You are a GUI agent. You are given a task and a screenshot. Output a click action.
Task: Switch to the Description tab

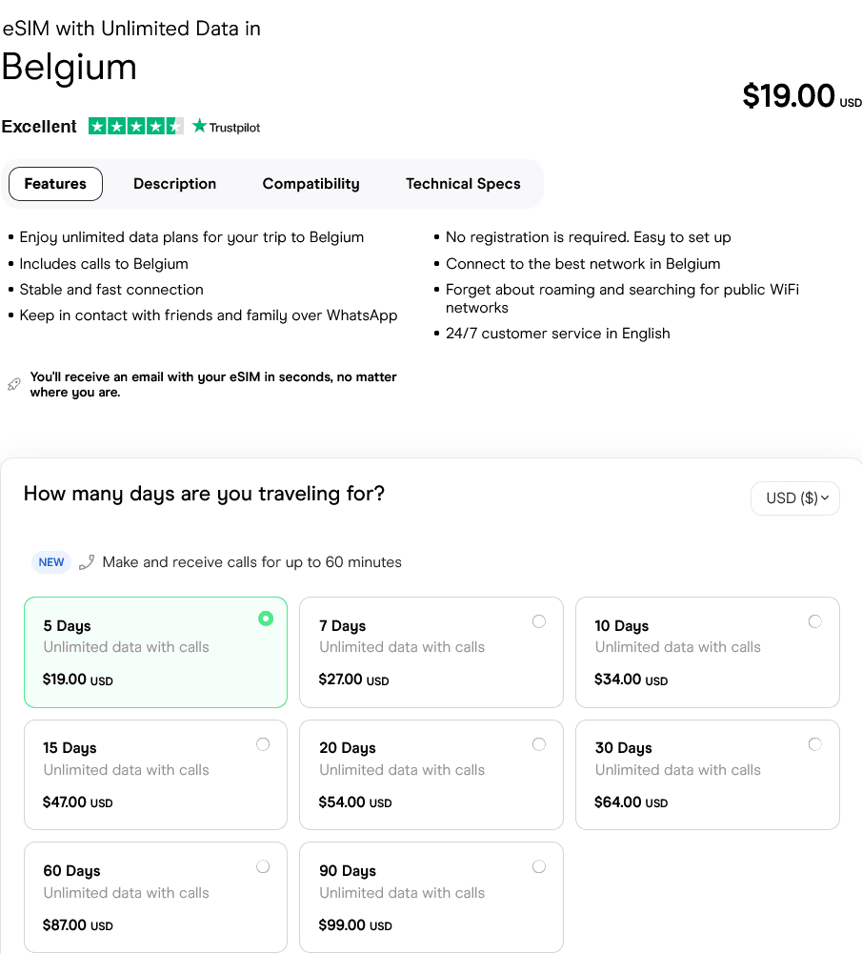(x=174, y=184)
